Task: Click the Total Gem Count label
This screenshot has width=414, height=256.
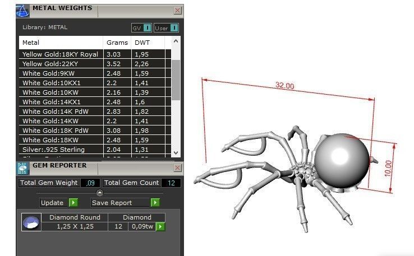Action: (x=132, y=183)
